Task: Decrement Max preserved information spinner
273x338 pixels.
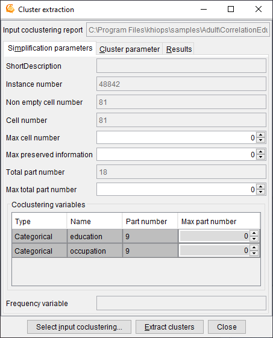Action: (x=261, y=157)
